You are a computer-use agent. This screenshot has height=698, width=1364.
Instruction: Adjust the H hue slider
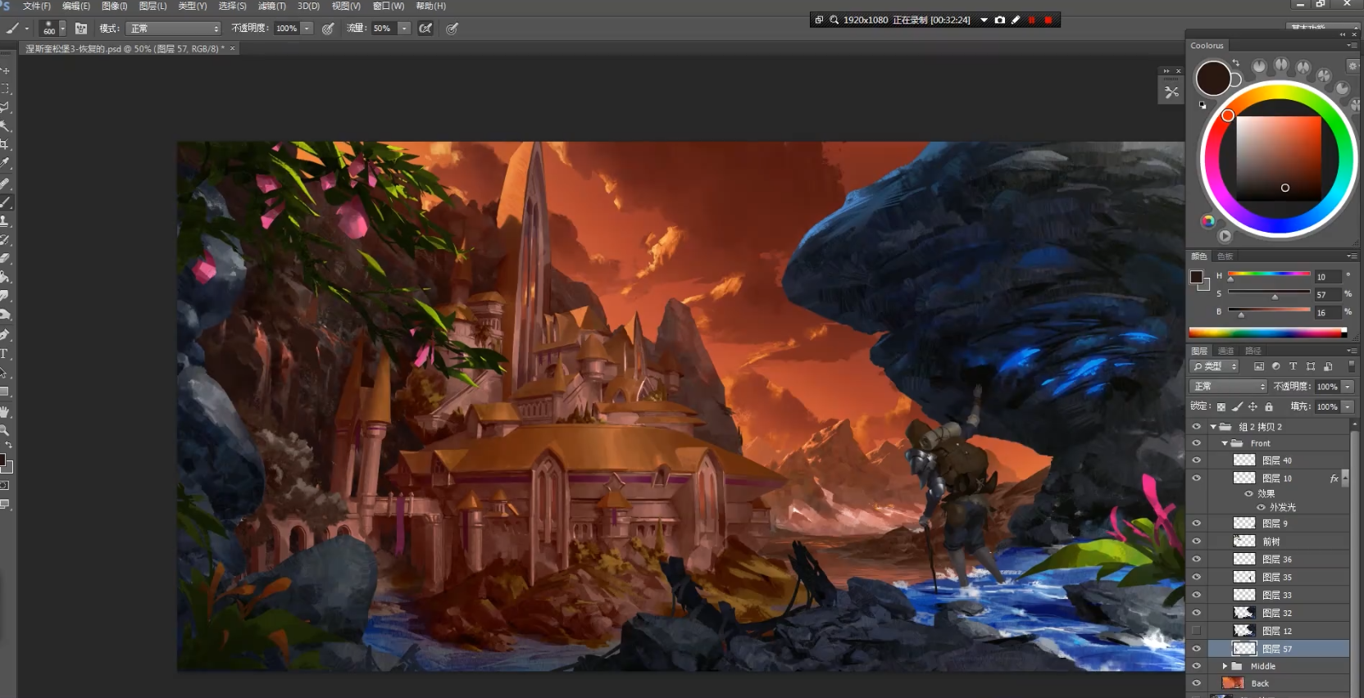[x=1269, y=275]
